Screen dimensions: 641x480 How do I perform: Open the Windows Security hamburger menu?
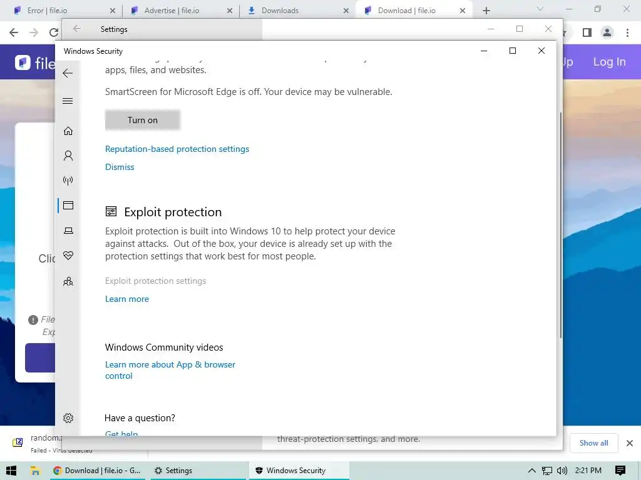point(68,101)
